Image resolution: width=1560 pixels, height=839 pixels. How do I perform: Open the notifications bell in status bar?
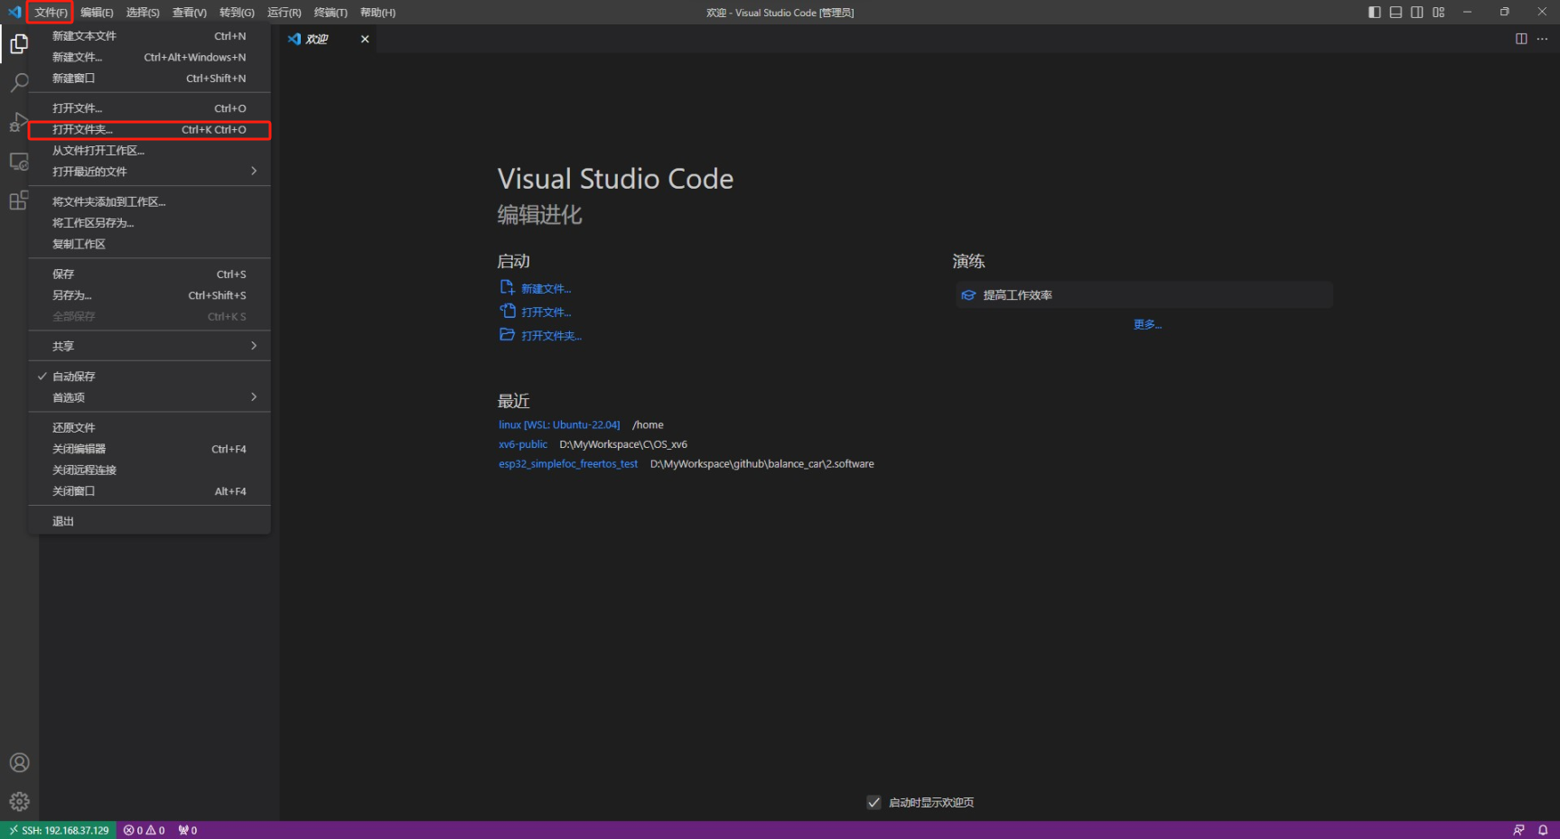(x=1543, y=830)
